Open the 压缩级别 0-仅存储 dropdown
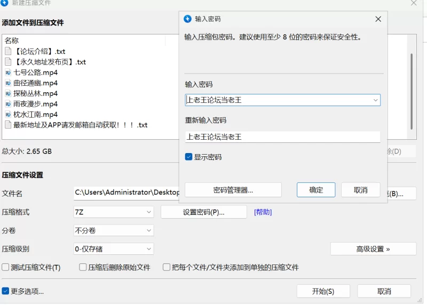This screenshot has height=305, width=427. [114, 249]
